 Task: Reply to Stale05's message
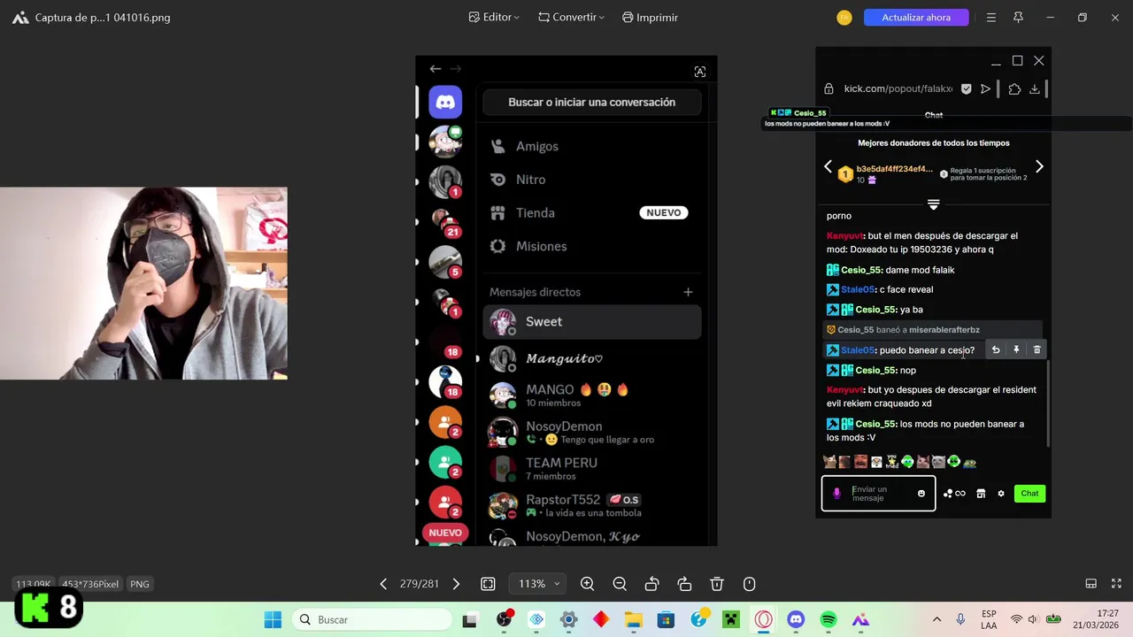coord(996,350)
